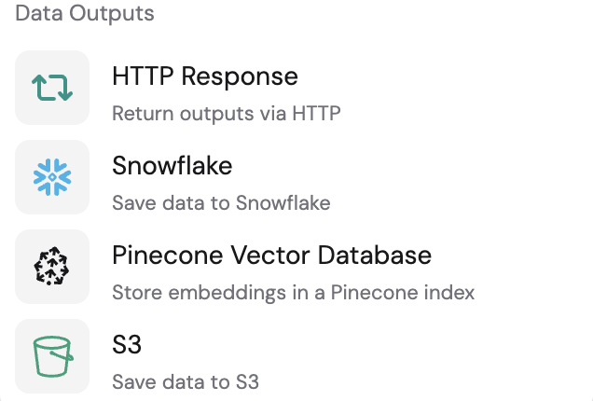Select the Snowflake title text

coord(172,166)
